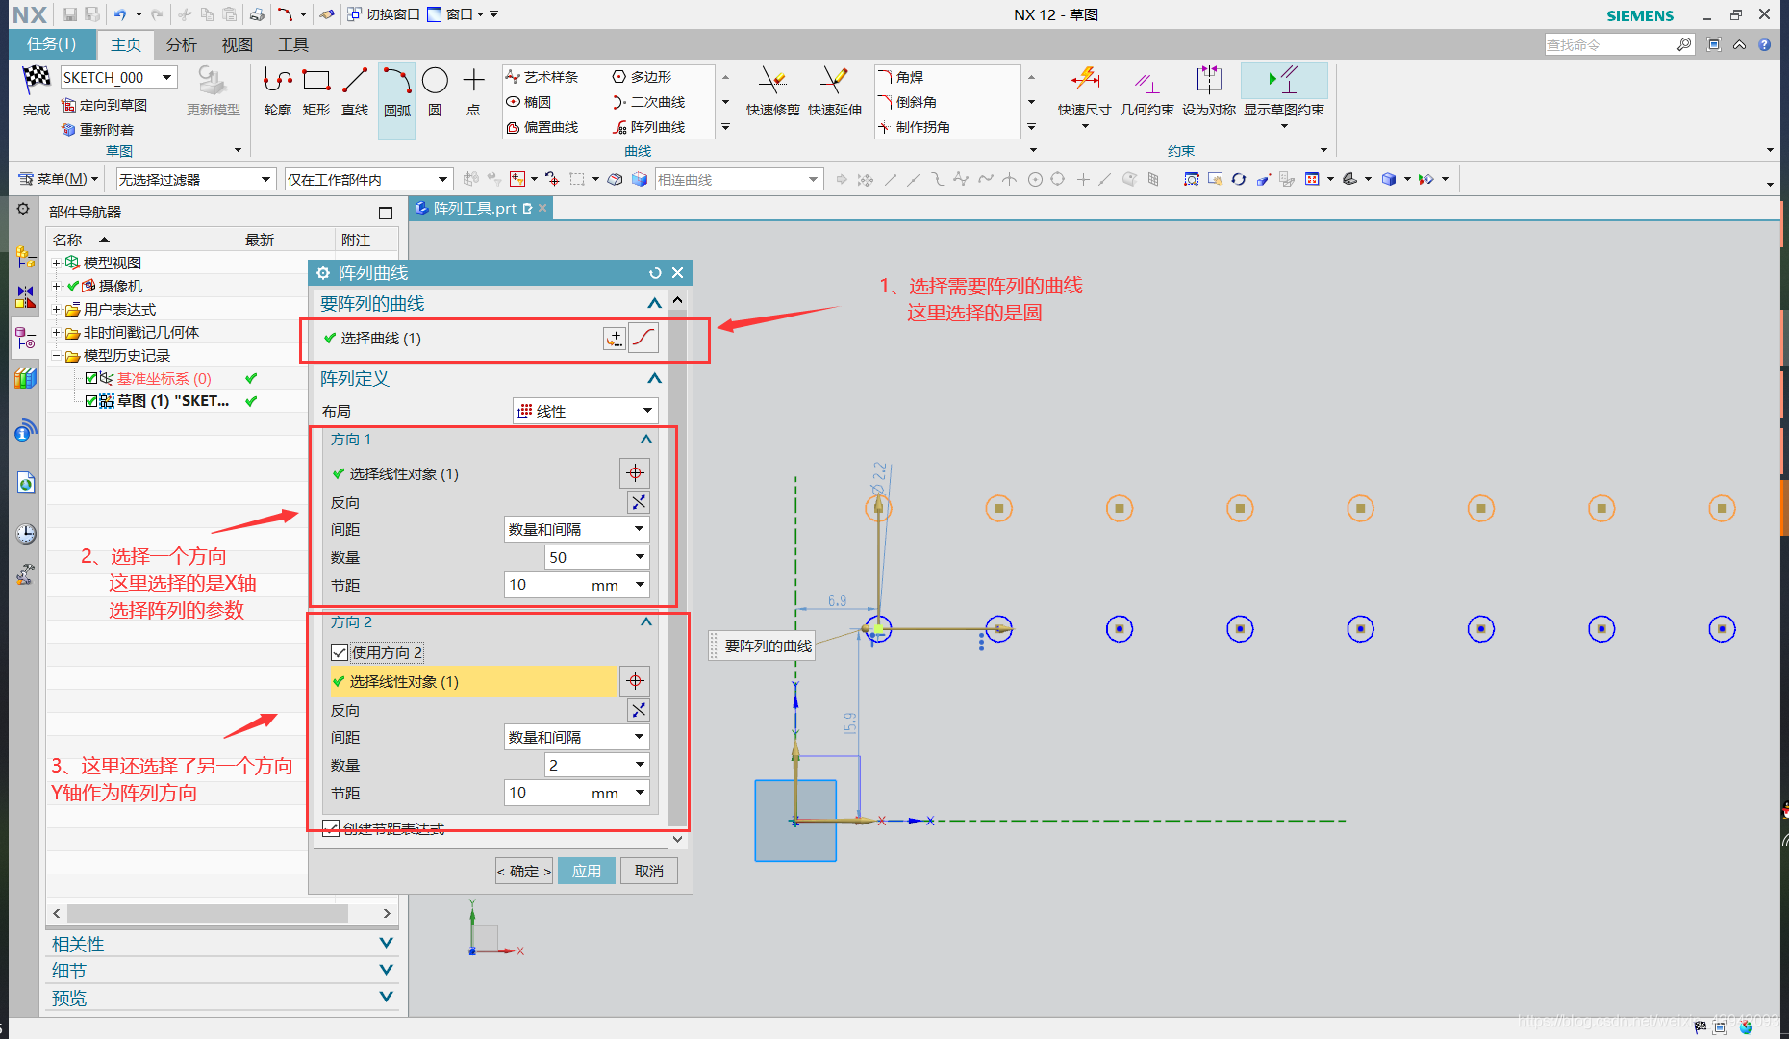
Task: Select the Circle (圆) tool
Action: [435, 91]
